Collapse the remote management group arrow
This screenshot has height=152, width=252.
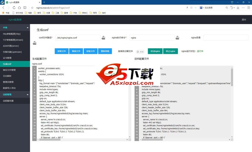click(x=28, y=94)
